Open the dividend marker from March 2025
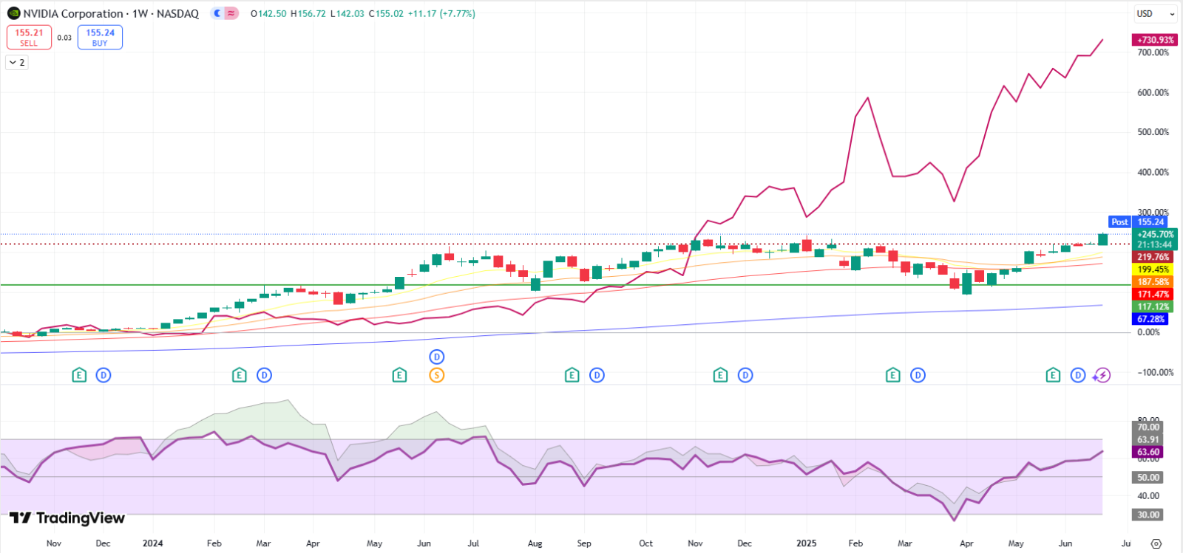 [x=918, y=375]
